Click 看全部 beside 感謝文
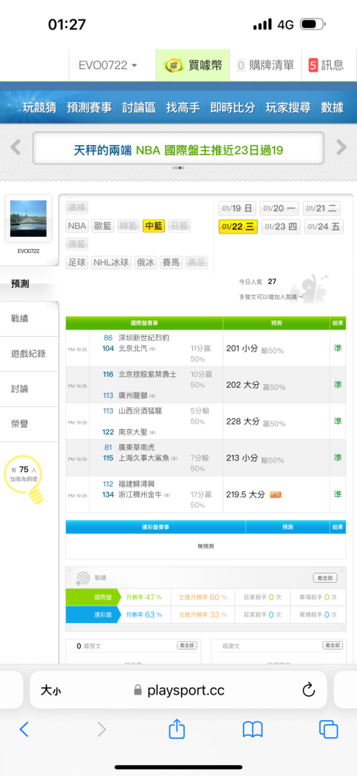Viewport: 357px width, 776px height. pyautogui.click(x=333, y=646)
